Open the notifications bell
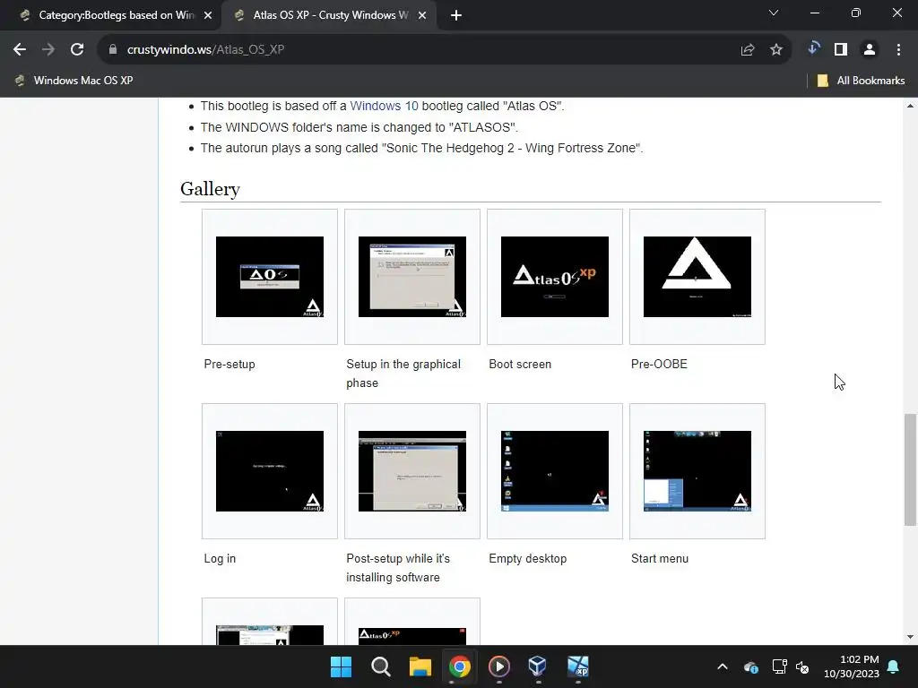The width and height of the screenshot is (918, 688). (x=894, y=666)
